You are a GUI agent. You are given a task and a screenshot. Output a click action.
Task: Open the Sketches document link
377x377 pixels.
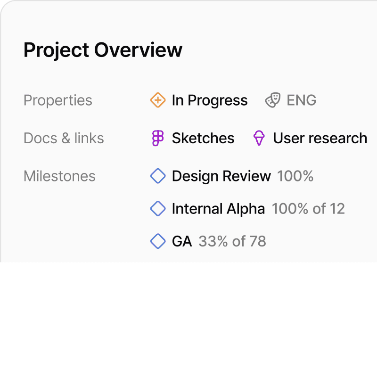[x=203, y=138]
